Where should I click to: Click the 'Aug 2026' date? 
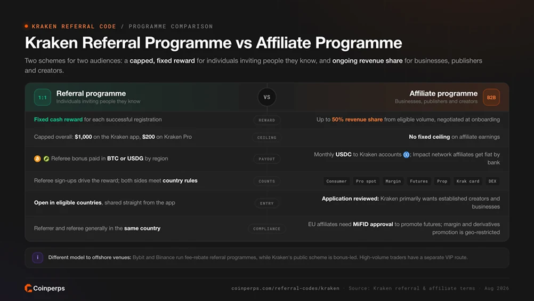[x=497, y=288]
